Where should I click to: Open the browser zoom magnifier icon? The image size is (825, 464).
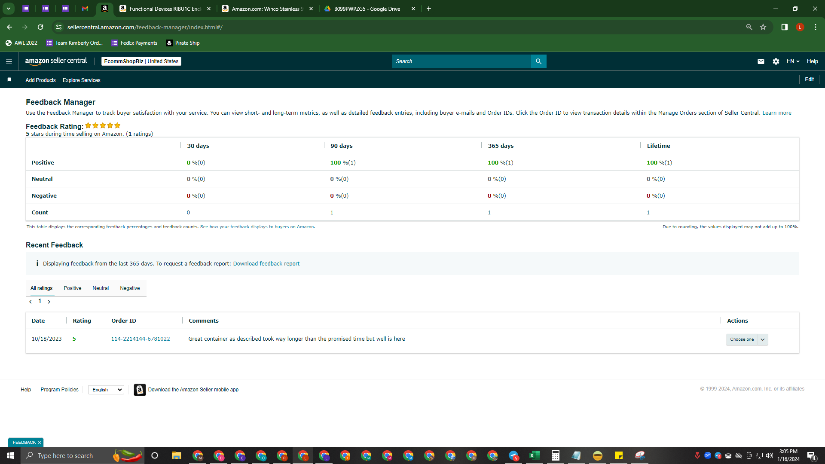coord(749,27)
